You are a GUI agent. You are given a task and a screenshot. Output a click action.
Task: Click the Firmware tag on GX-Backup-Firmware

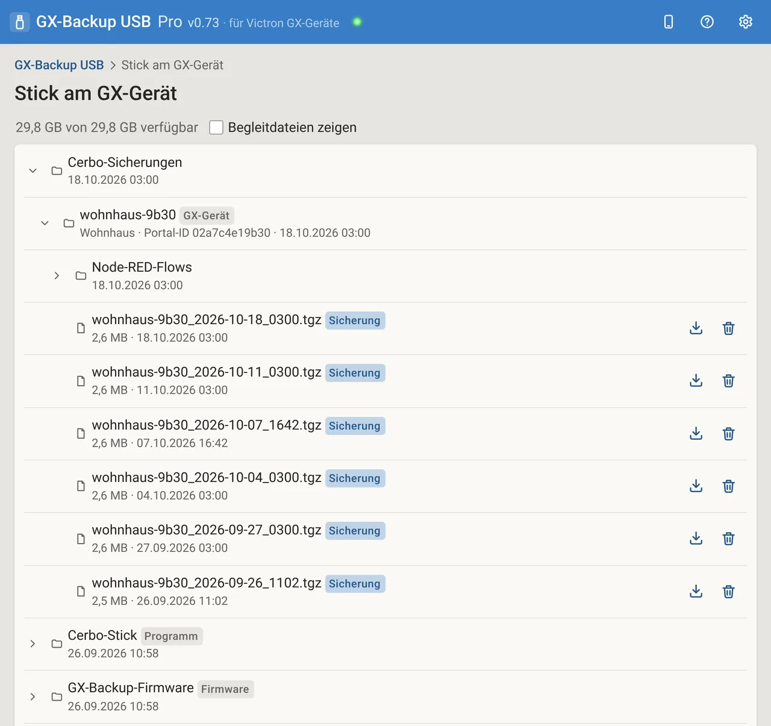[225, 689]
